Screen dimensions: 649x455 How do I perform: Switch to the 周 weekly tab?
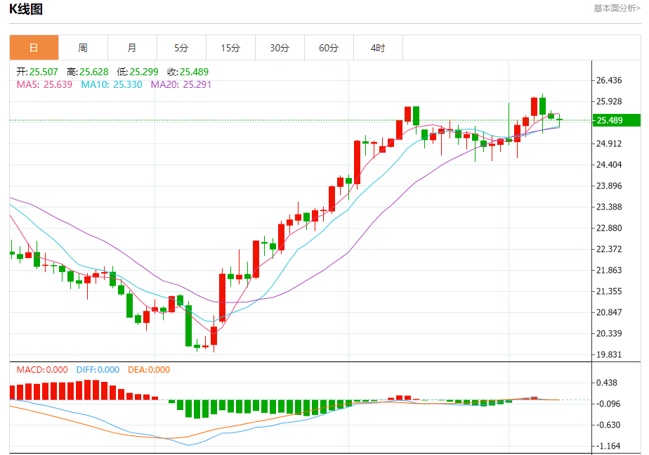(x=83, y=48)
